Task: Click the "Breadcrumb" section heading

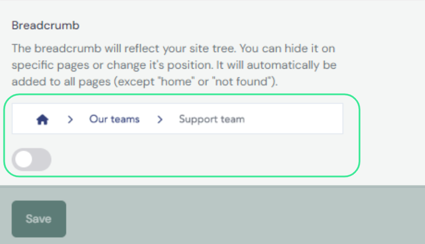Action: pos(46,25)
